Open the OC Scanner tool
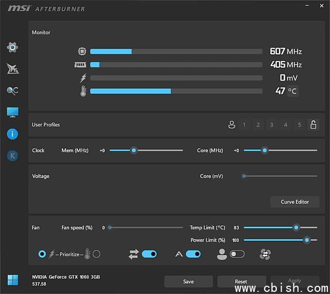This screenshot has width=330, height=294. 12,91
